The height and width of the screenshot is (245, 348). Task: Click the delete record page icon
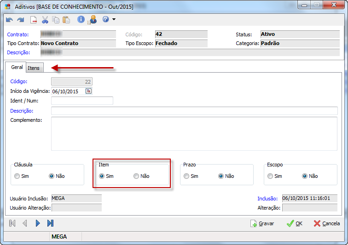point(34,19)
